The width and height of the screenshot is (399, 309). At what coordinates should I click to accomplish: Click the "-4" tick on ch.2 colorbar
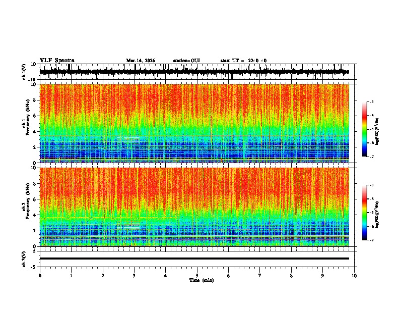(371, 199)
